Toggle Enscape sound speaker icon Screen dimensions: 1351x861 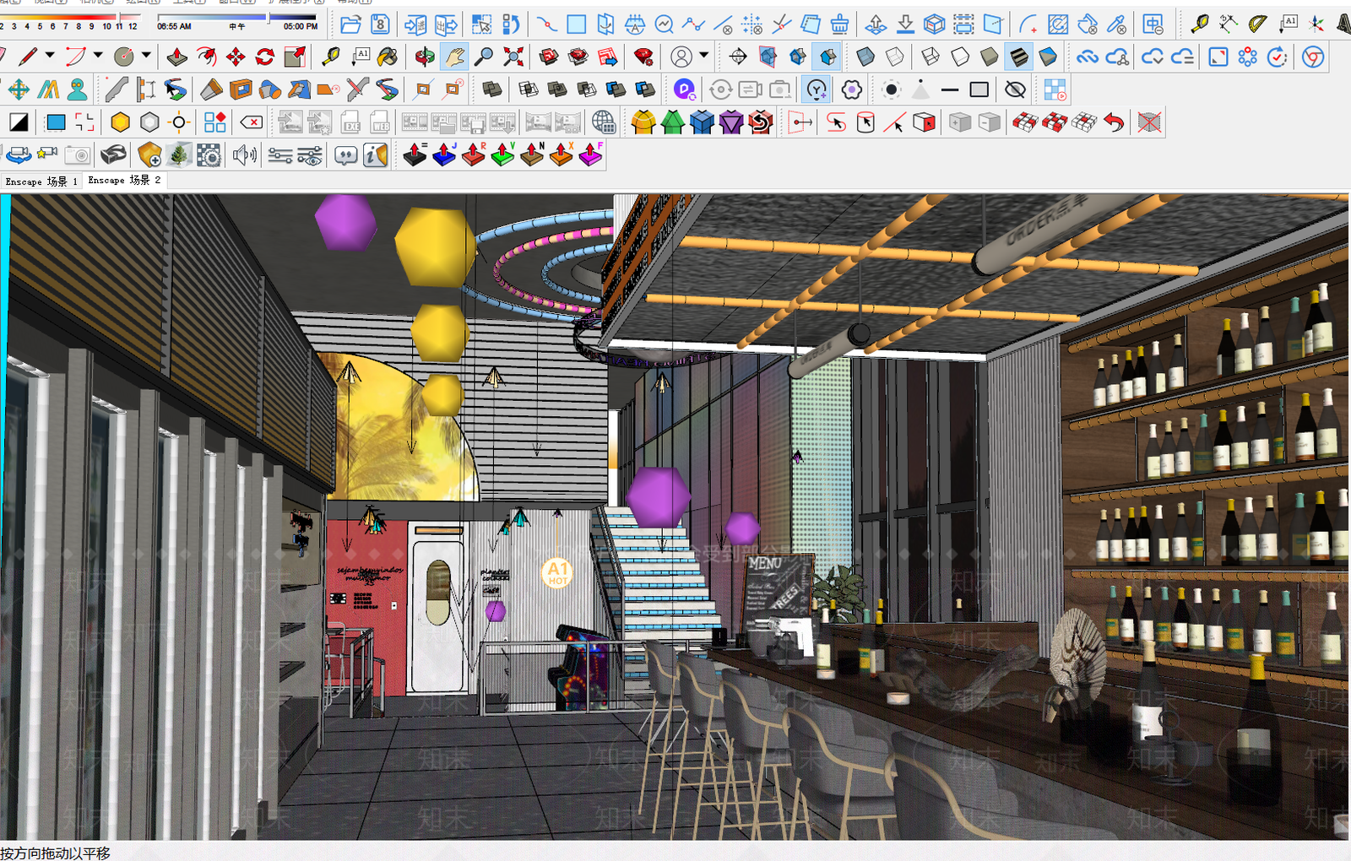coord(245,155)
